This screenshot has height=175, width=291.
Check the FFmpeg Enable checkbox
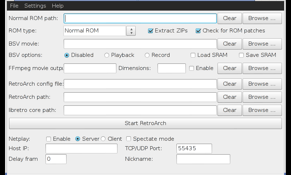pyautogui.click(x=192, y=68)
